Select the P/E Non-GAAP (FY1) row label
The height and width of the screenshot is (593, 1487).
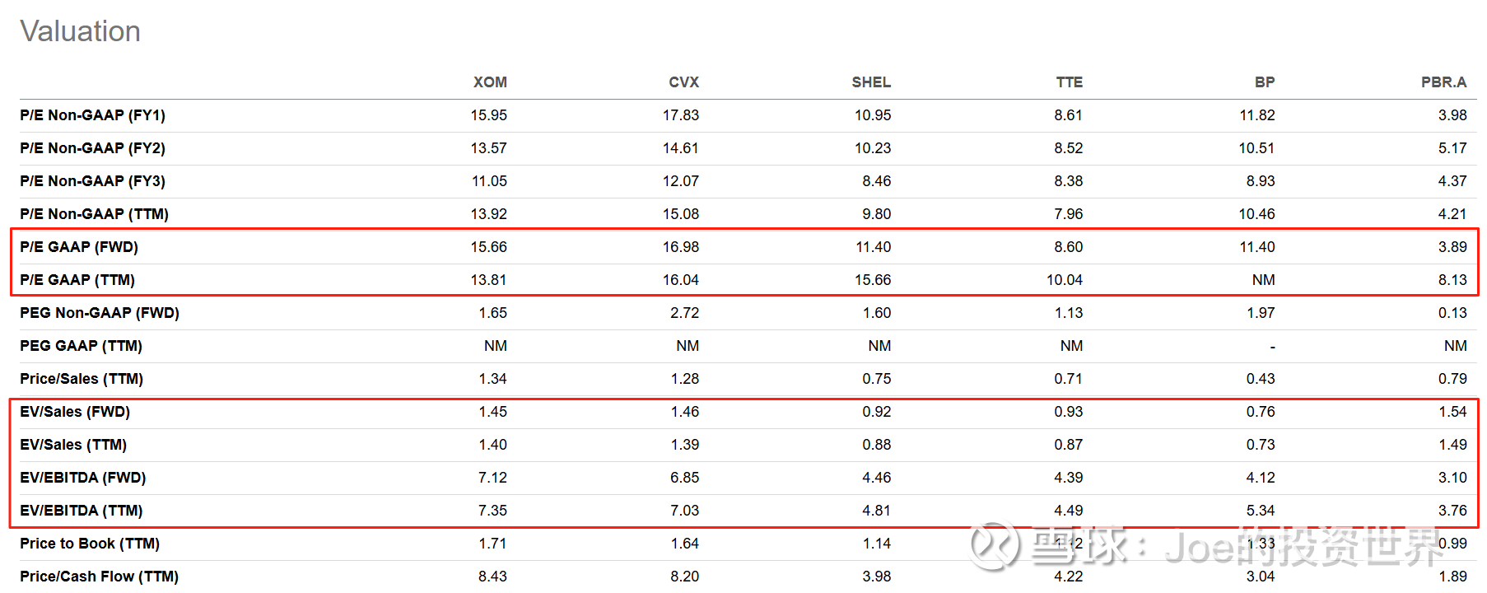coord(92,115)
